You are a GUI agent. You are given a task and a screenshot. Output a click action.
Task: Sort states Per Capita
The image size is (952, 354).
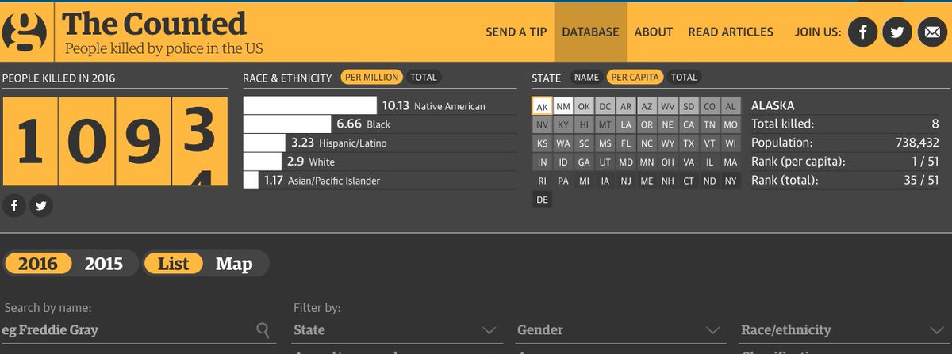pos(635,77)
